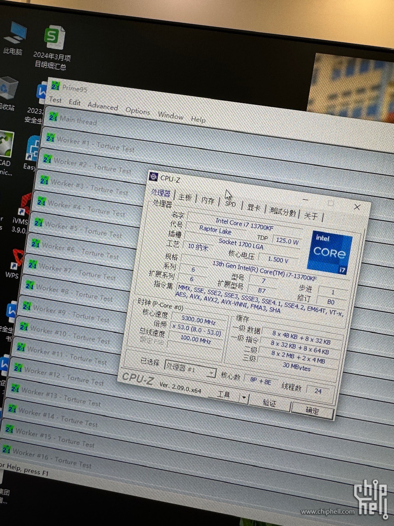Click the 125.0 W TDP value
The width and height of the screenshot is (394, 526).
click(287, 241)
